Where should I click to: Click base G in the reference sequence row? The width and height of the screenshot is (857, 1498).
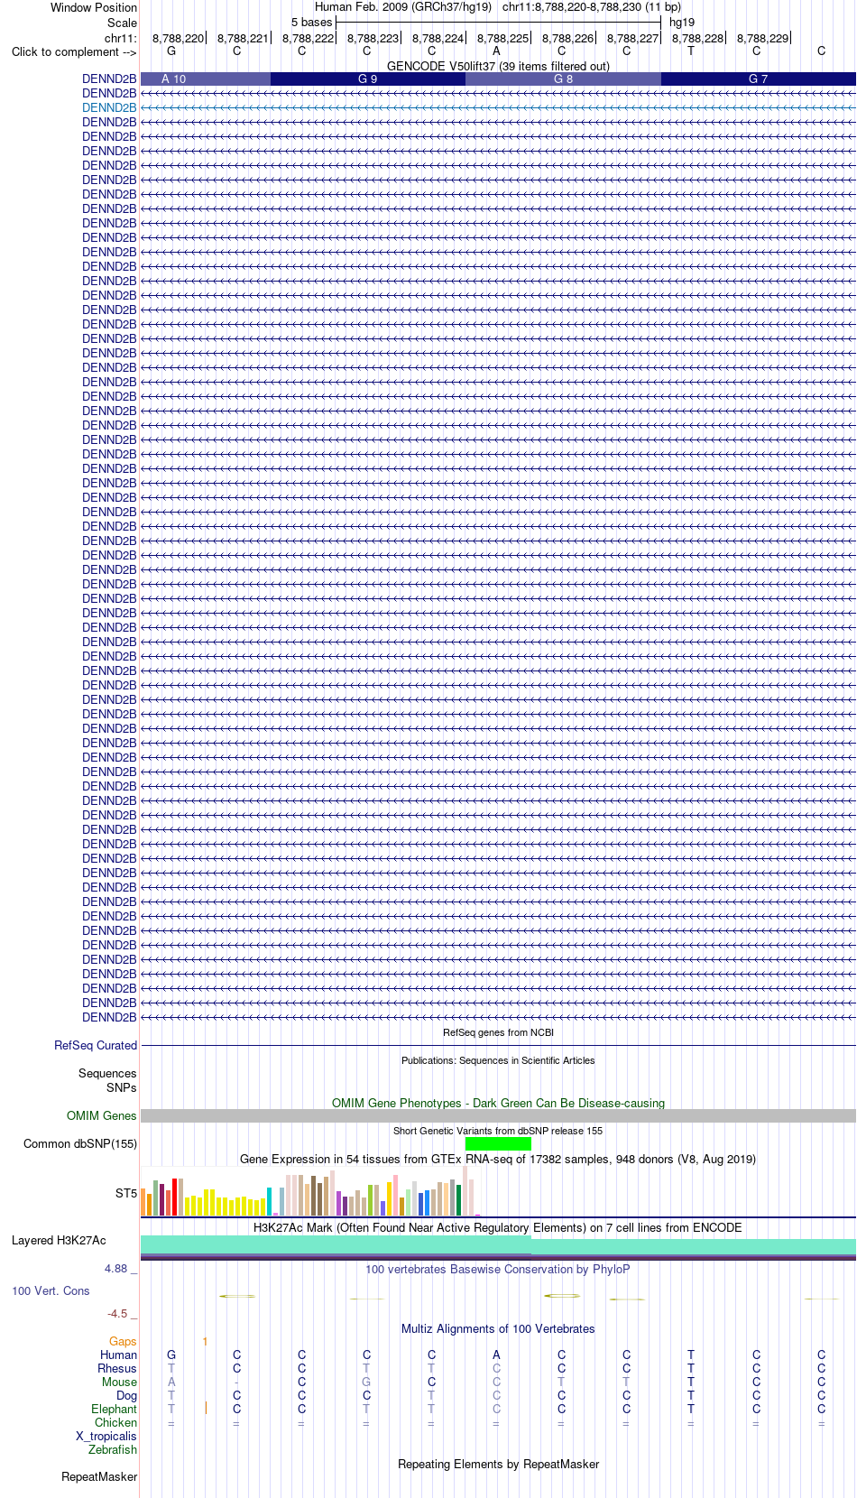(x=171, y=51)
